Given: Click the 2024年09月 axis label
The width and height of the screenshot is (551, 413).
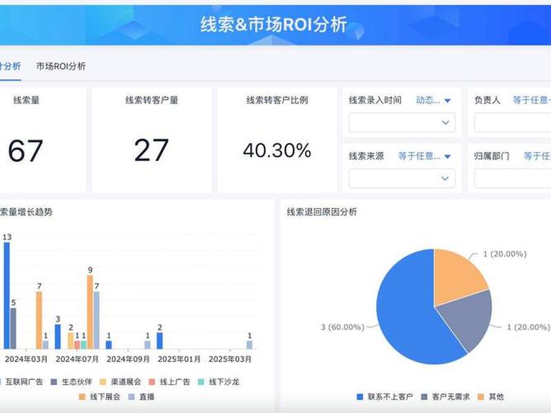Looking at the screenshot, I should 128,359.
